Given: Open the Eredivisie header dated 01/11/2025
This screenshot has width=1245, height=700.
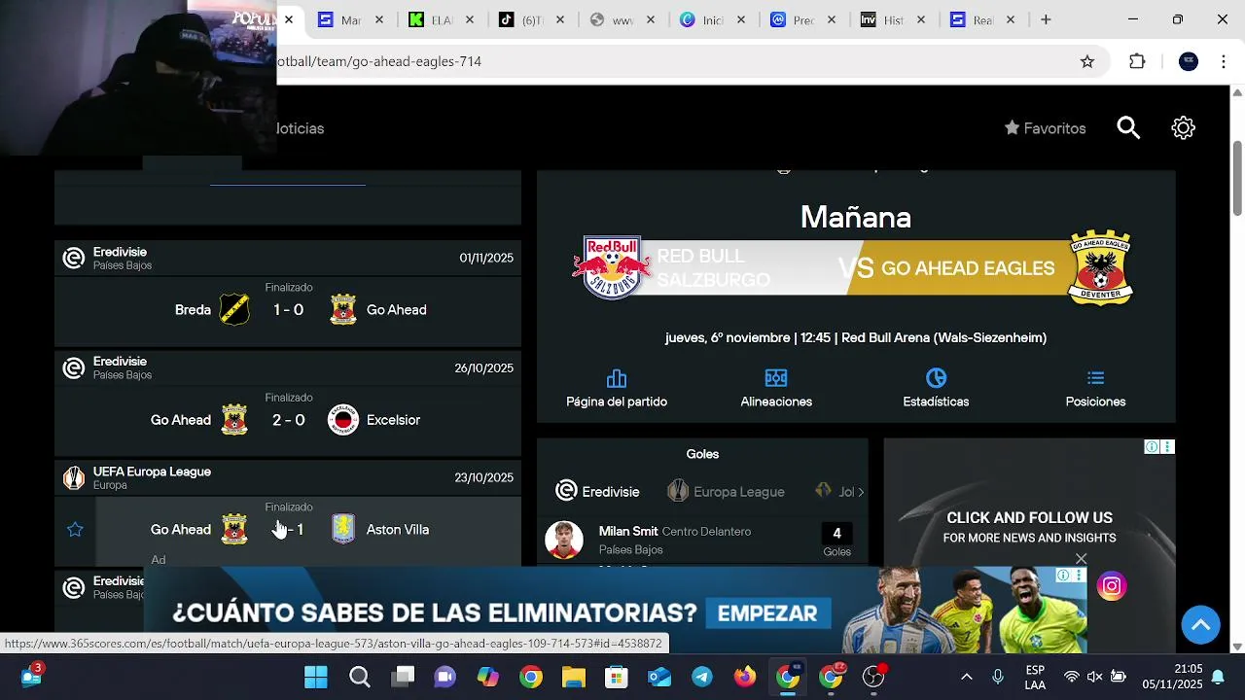Looking at the screenshot, I should tap(288, 258).
